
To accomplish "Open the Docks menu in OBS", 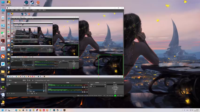I will (x=22, y=10).
